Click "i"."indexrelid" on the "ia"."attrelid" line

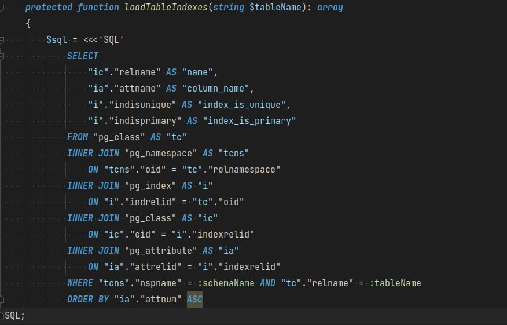[x=239, y=266]
